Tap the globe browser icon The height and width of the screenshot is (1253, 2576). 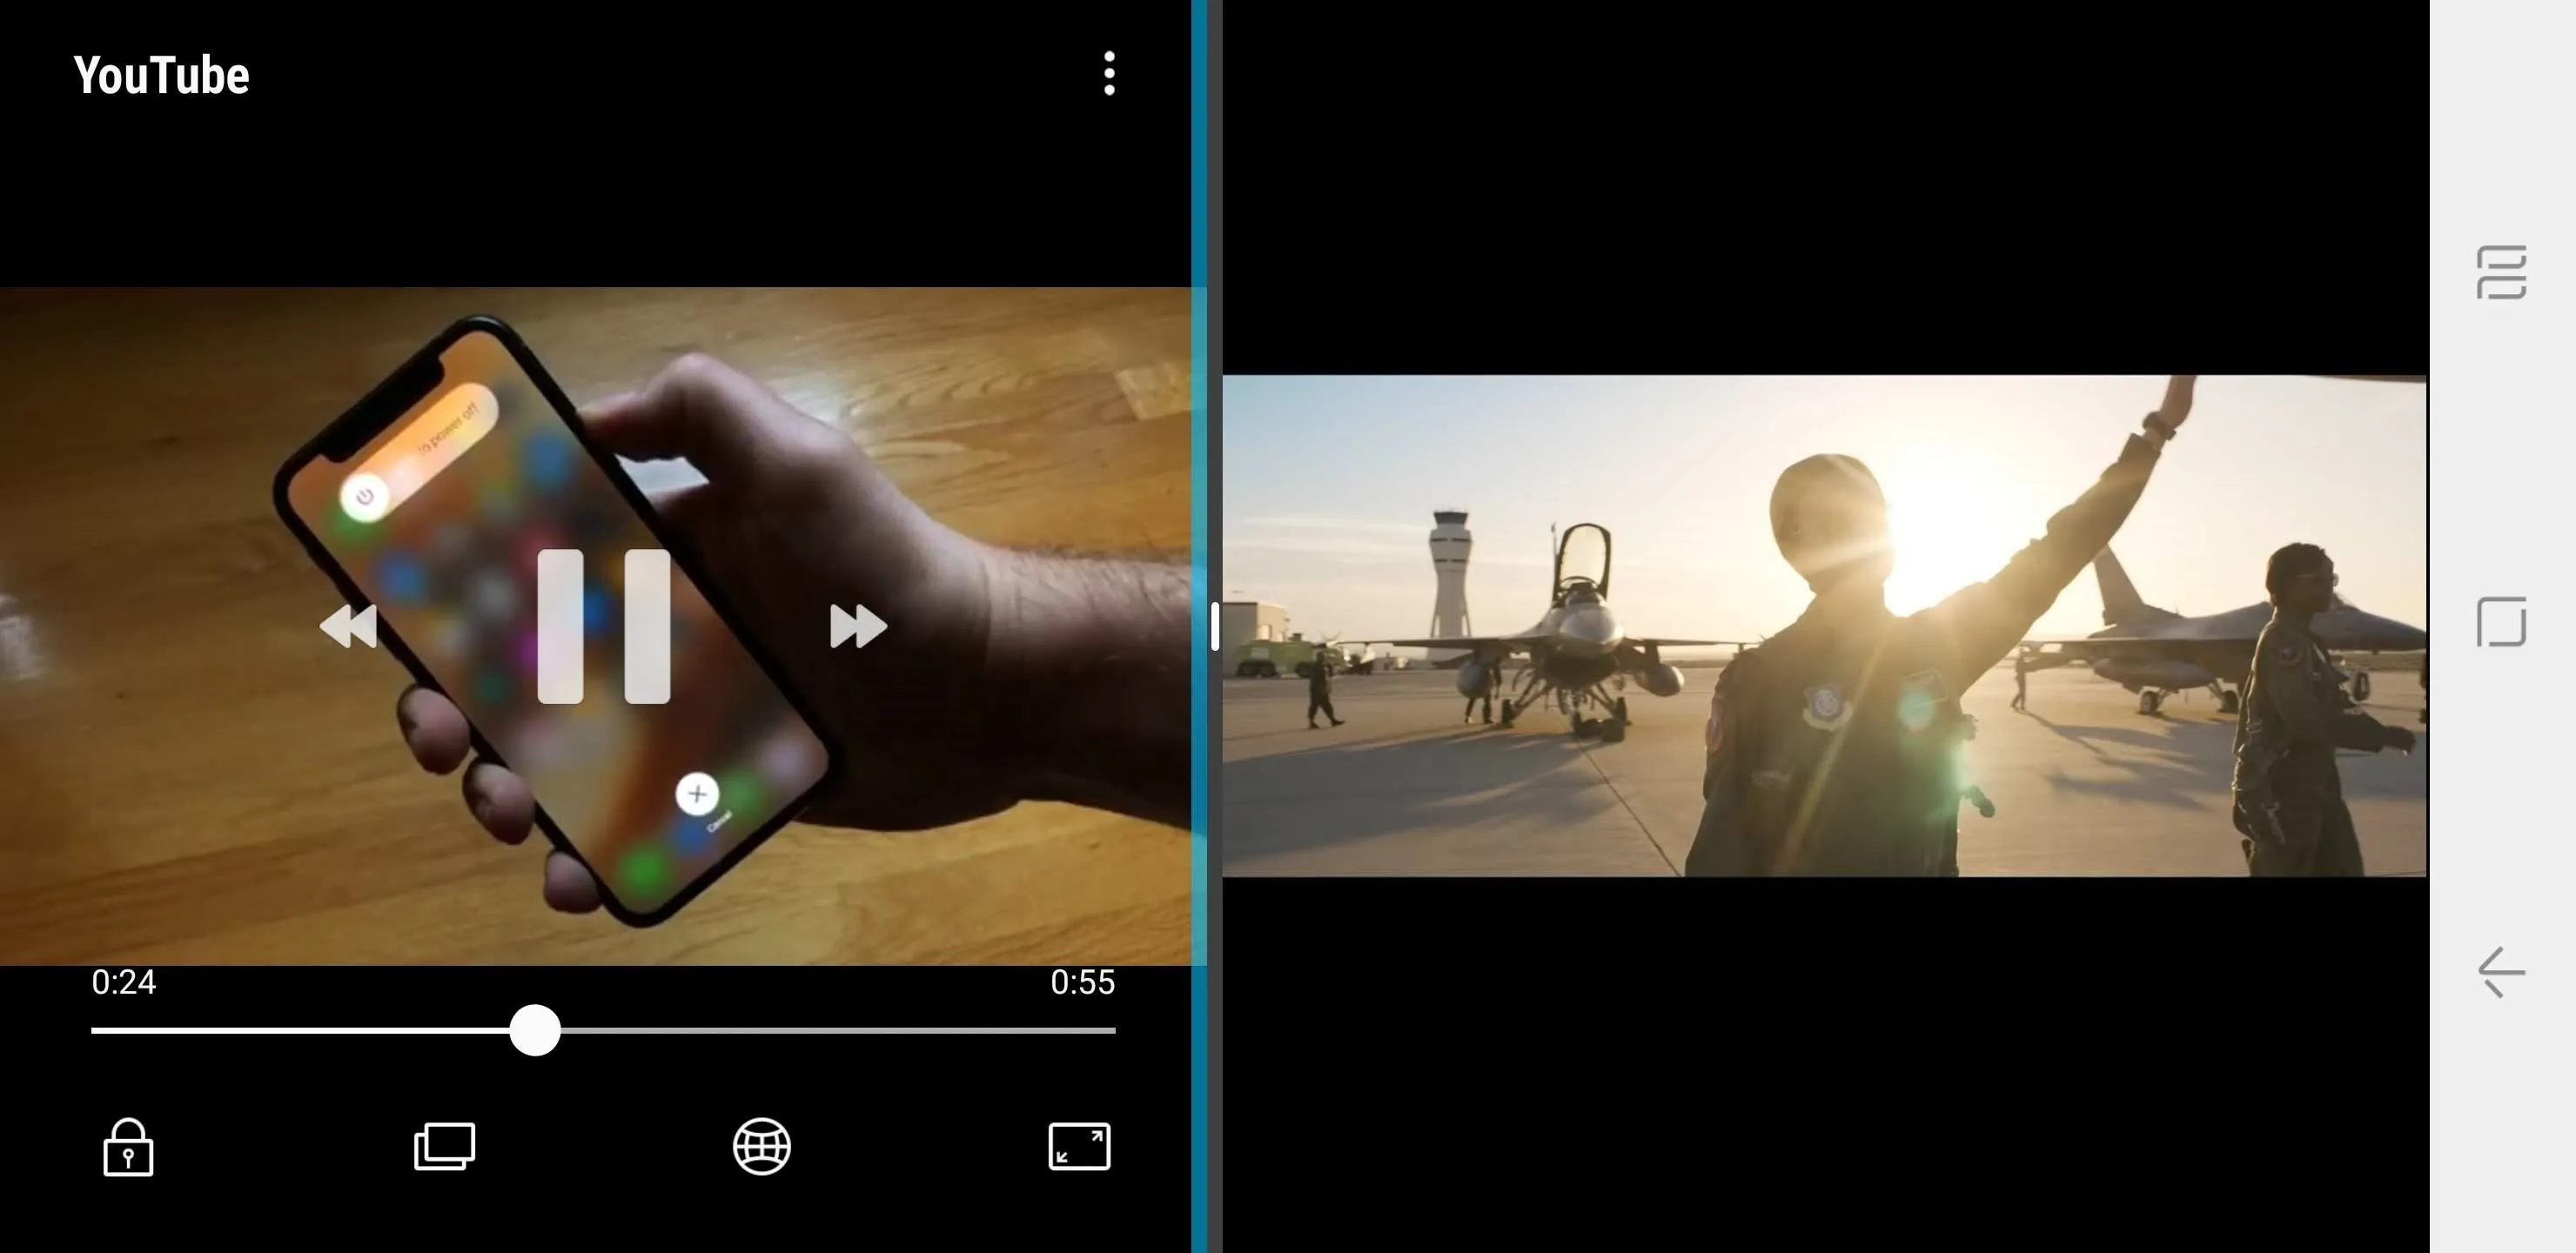[x=762, y=1146]
